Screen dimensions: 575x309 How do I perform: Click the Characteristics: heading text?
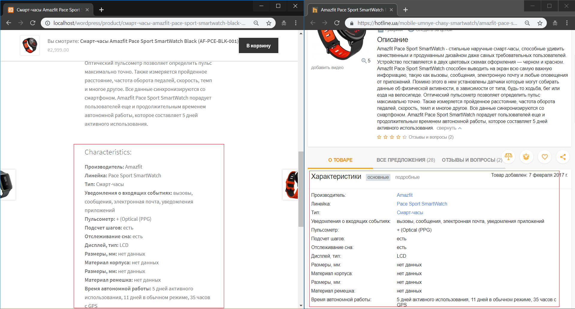tap(108, 152)
